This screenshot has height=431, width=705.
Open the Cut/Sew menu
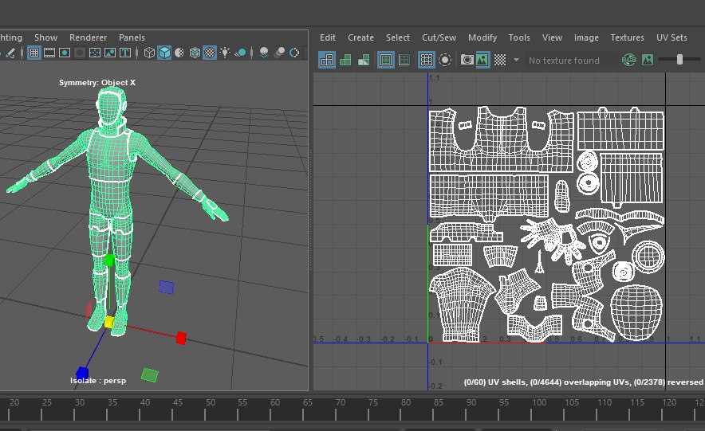[439, 37]
